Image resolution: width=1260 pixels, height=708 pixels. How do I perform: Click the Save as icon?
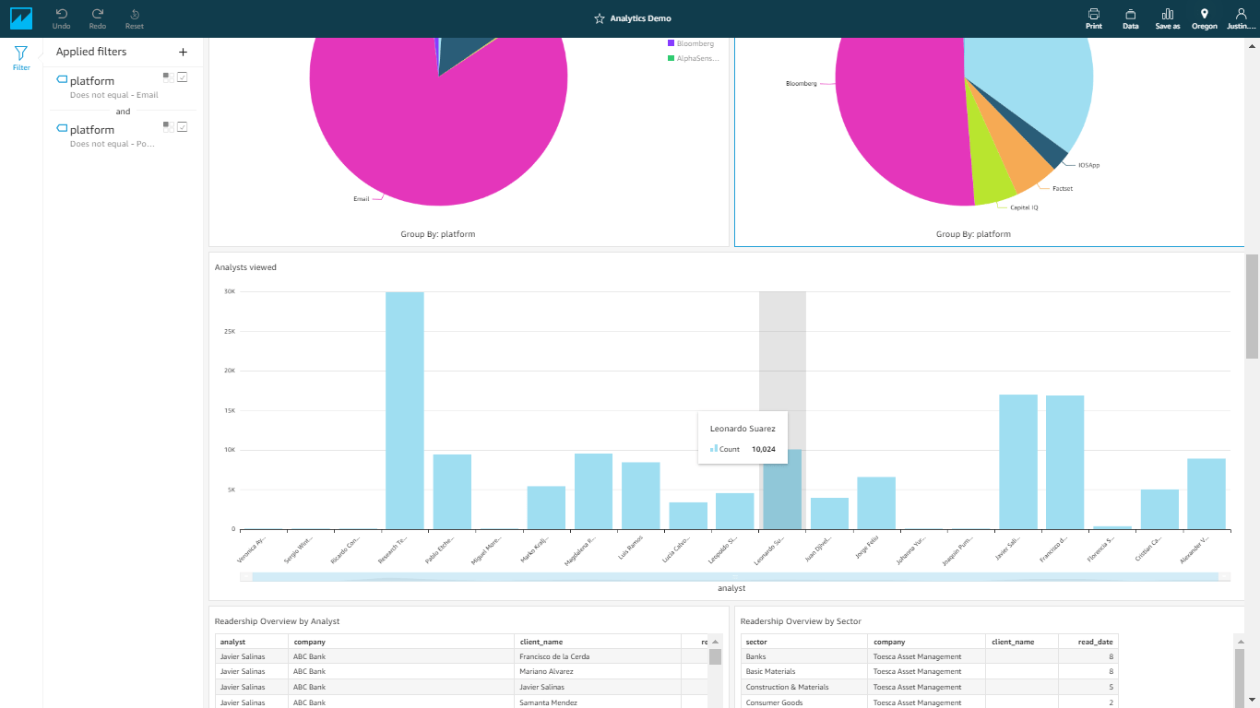click(x=1168, y=14)
